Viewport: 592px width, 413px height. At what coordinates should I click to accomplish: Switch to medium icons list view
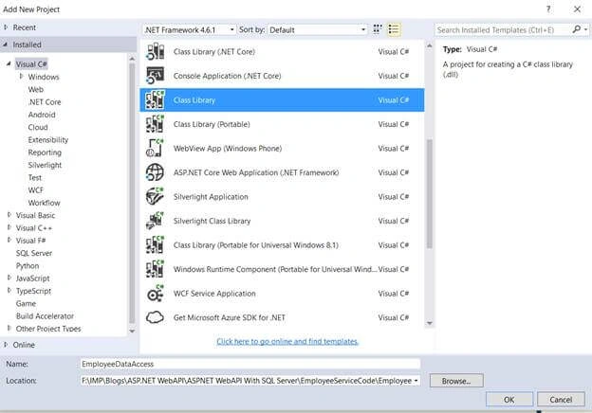[x=394, y=29]
